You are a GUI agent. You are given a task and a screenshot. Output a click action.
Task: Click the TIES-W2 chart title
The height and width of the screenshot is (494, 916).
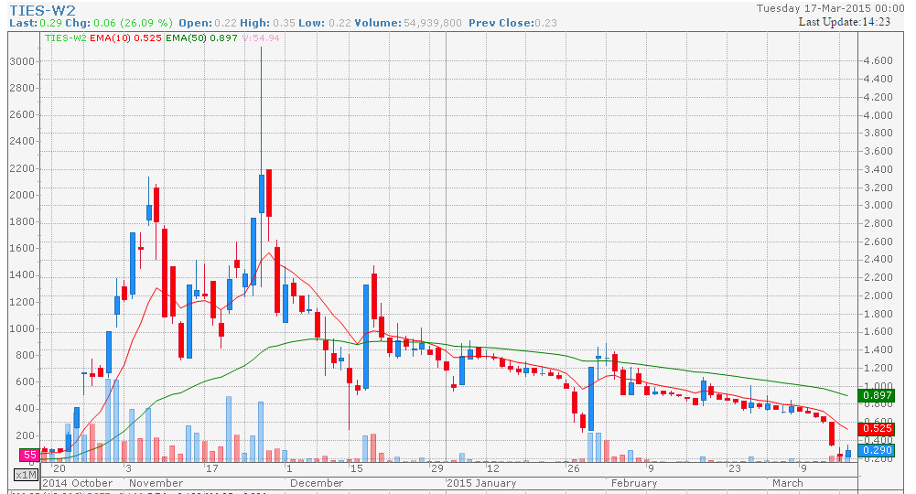coord(43,10)
